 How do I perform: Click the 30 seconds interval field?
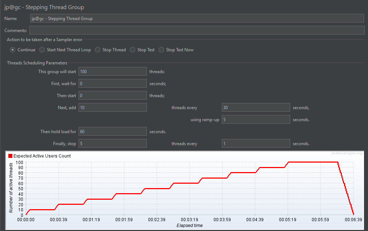click(x=256, y=107)
